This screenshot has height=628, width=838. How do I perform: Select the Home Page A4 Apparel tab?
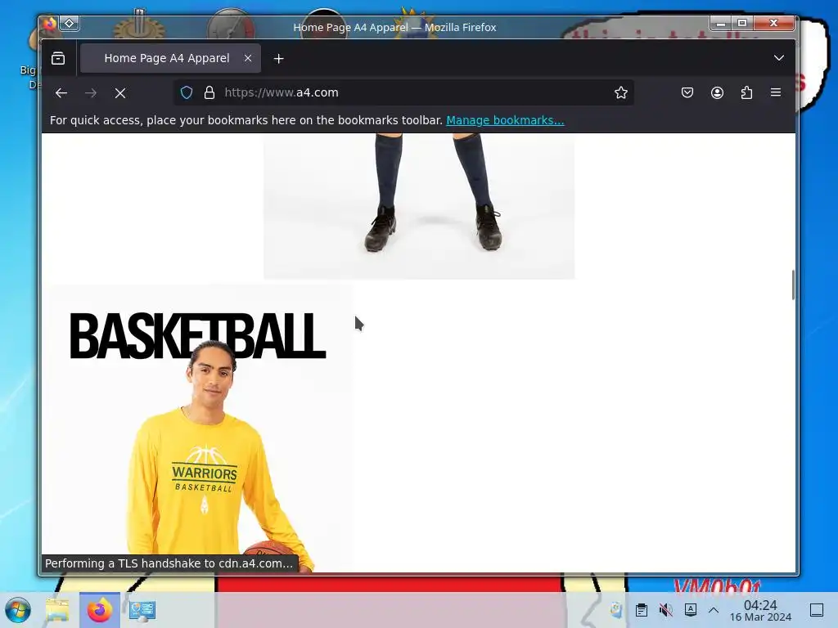point(170,58)
